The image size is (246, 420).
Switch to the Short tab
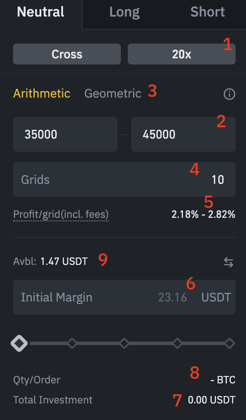(207, 12)
